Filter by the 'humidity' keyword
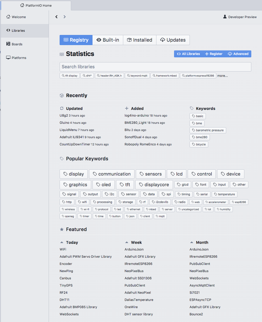Screen dimensions: 262x322 click(224, 209)
